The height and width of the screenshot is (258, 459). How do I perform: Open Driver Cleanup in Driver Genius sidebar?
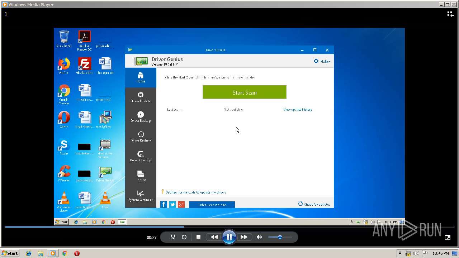(141, 156)
